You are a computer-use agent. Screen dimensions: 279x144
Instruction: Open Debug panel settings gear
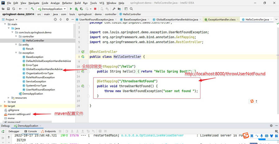pyautogui.click(x=271, y=126)
